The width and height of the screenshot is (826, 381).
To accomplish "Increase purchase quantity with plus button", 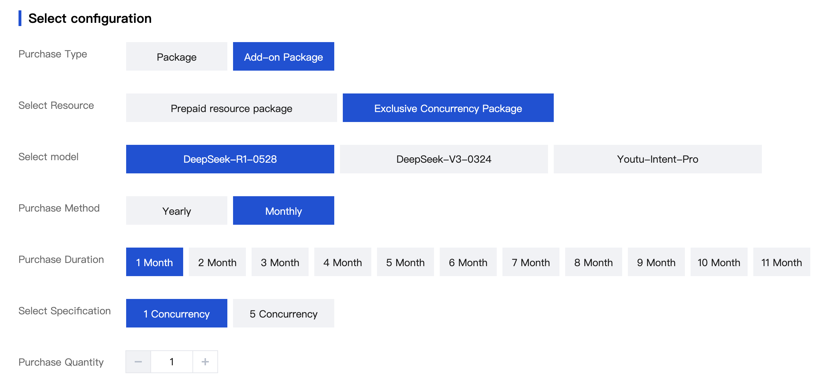I will (205, 362).
